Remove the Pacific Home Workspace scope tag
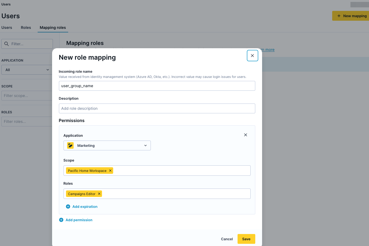Image resolution: width=369 pixels, height=246 pixels. coord(110,171)
